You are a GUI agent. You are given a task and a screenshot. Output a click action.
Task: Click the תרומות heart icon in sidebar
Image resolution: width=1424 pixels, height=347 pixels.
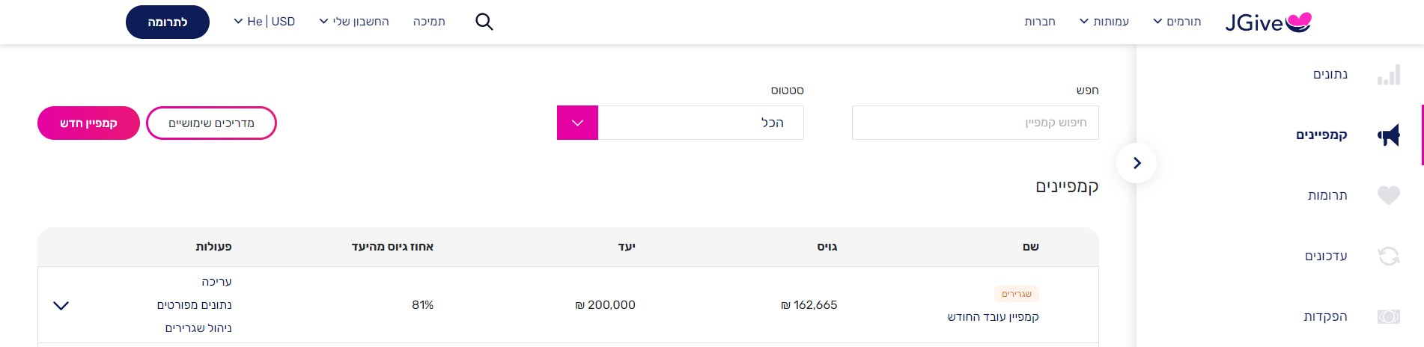point(1388,195)
